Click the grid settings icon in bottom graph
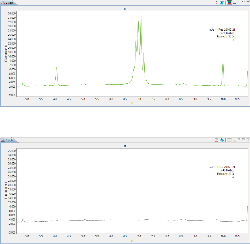The image size is (250, 244). (x=222, y=140)
